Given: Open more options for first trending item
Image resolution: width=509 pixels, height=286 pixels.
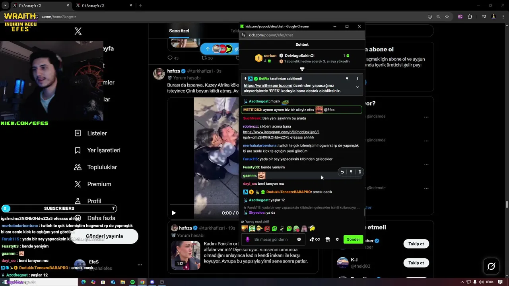Looking at the screenshot, I should pos(426,117).
